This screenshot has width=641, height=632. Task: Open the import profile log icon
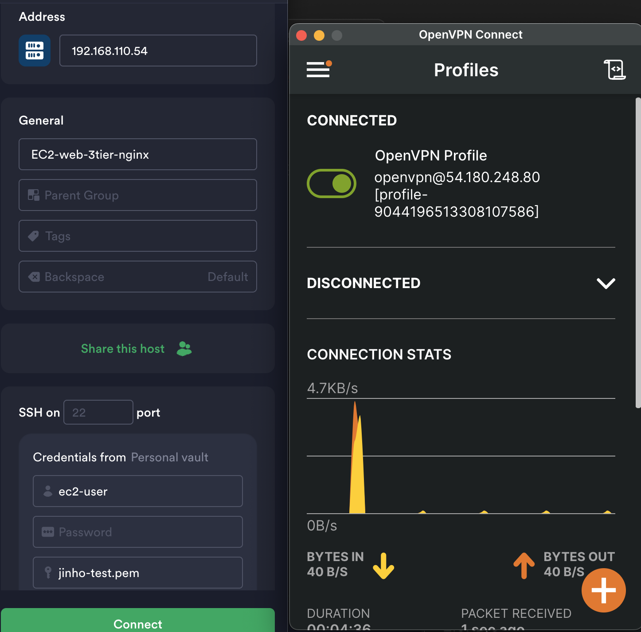pos(615,70)
